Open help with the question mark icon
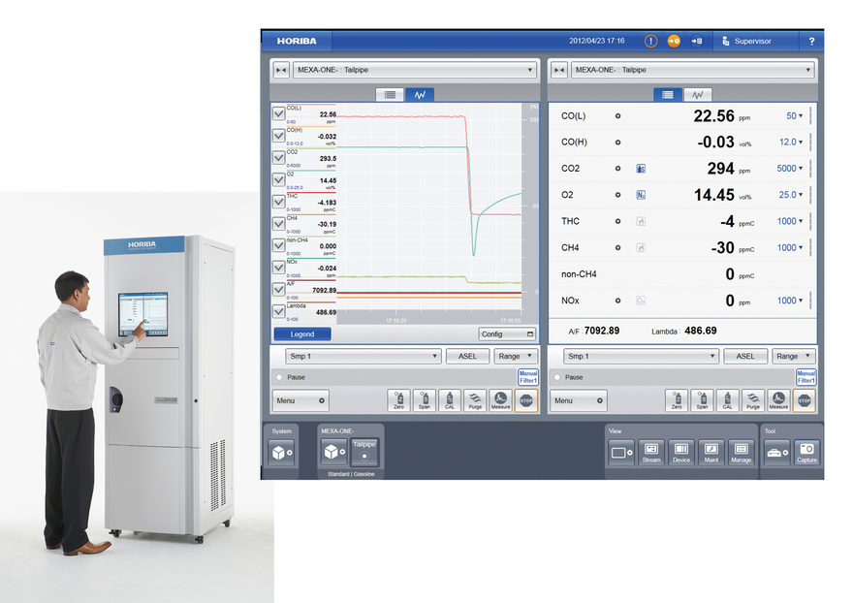Viewport: 853px width, 603px height. pyautogui.click(x=811, y=41)
